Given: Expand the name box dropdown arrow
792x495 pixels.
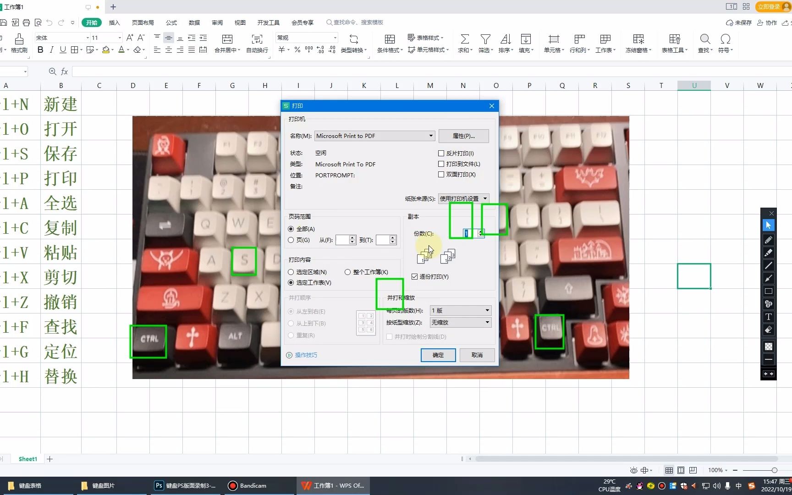Looking at the screenshot, I should point(25,71).
